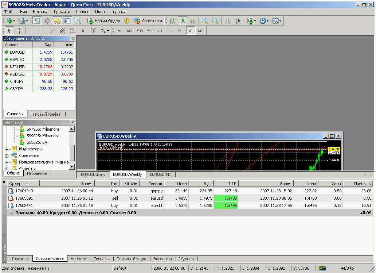Toggle the H4 timeframe button
376x273 pixels.
(170, 31)
